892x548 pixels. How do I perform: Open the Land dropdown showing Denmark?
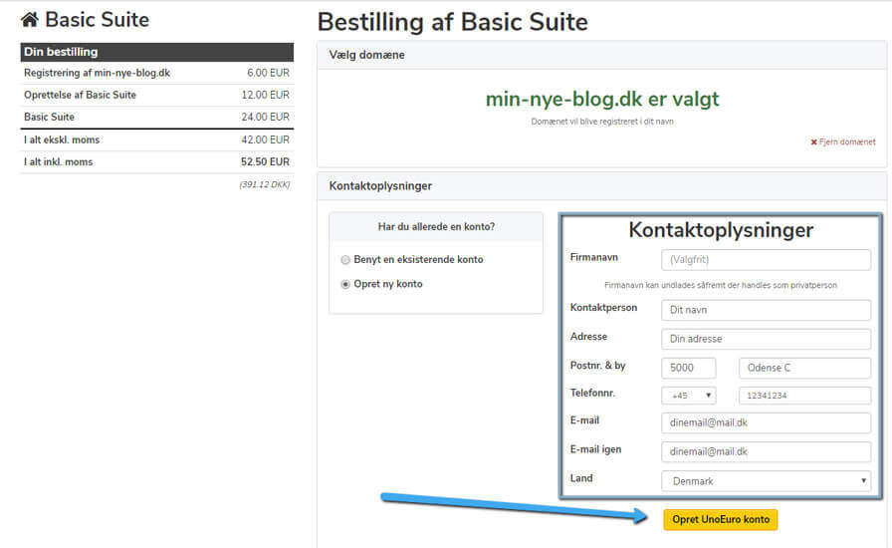click(x=766, y=481)
